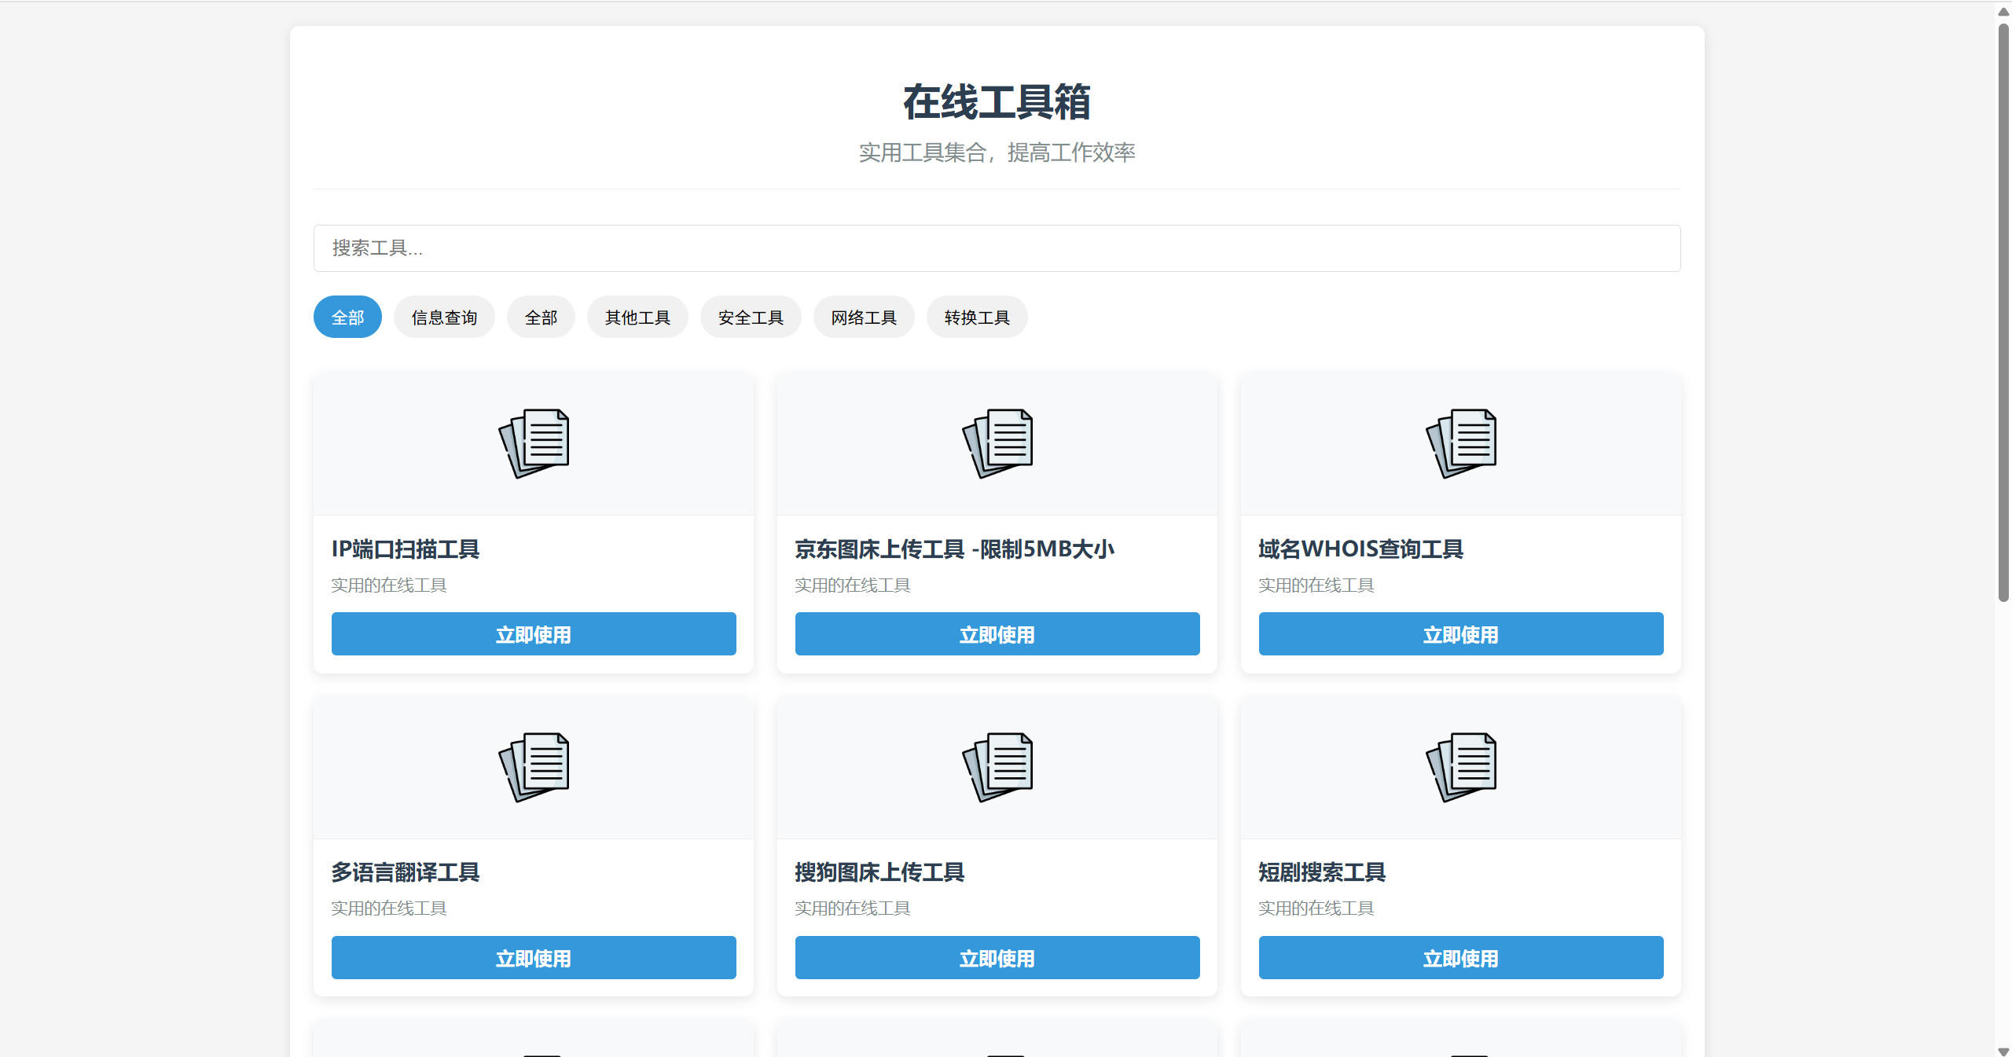2012x1057 pixels.
Task: Click the subtitle 实用工具集合，提高工作效率
Action: click(997, 152)
